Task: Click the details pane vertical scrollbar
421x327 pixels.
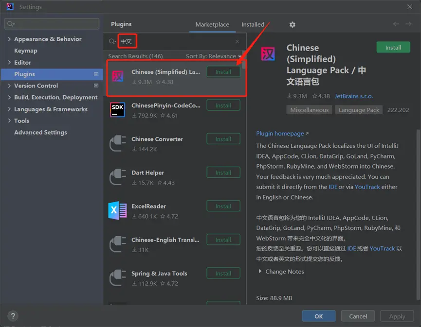Action: click(x=418, y=214)
